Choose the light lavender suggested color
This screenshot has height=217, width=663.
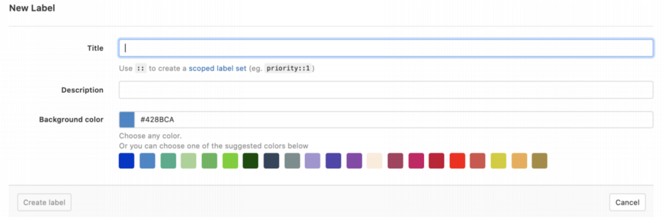[313, 161]
